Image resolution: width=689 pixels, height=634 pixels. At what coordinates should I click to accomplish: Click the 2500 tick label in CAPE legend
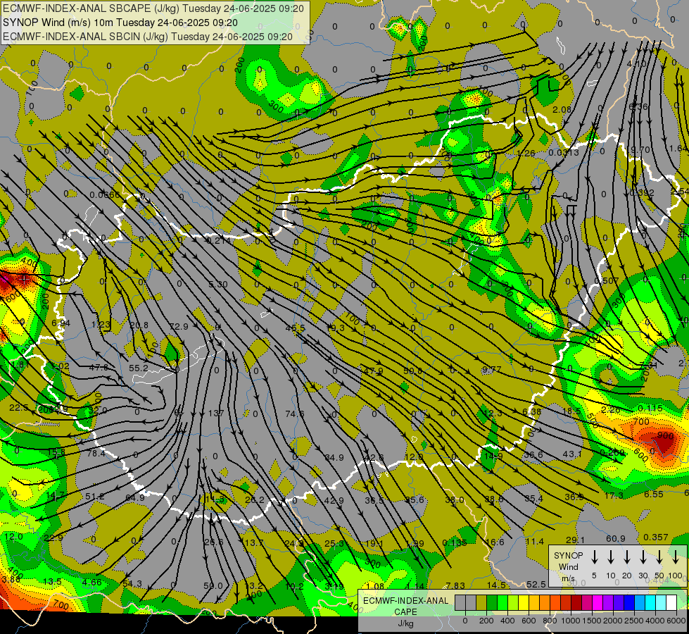634,621
